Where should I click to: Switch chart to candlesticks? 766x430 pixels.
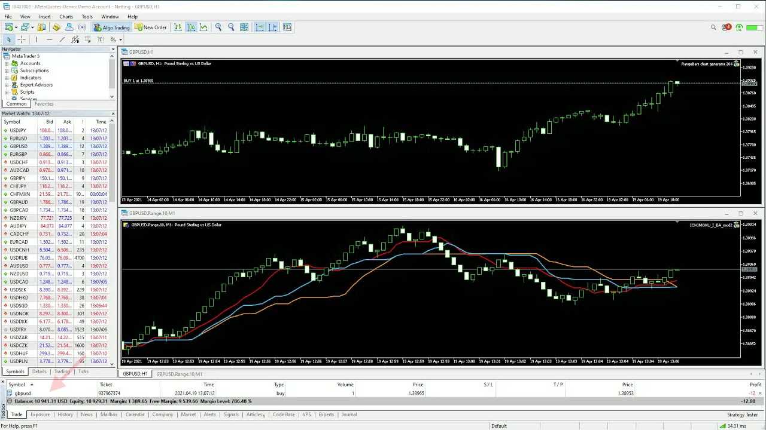click(191, 27)
